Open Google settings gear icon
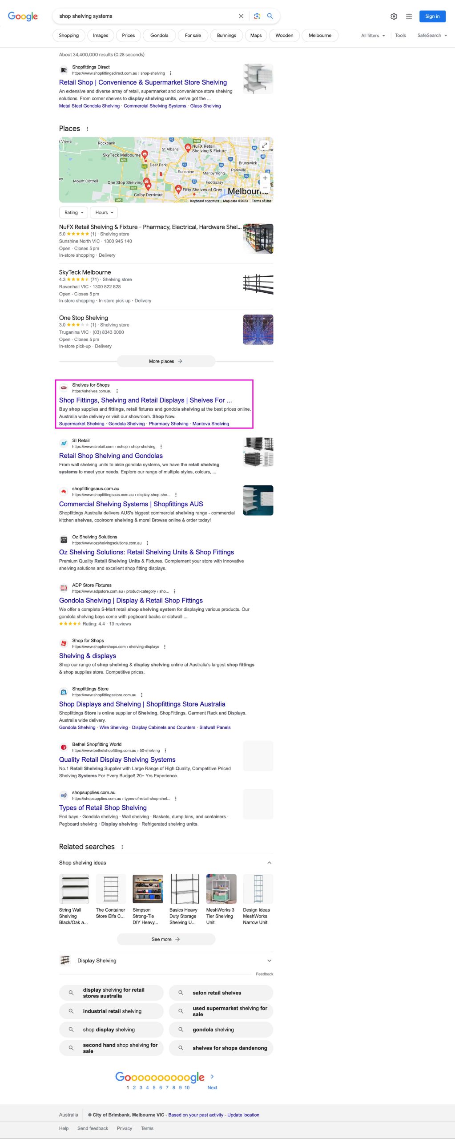 (394, 16)
